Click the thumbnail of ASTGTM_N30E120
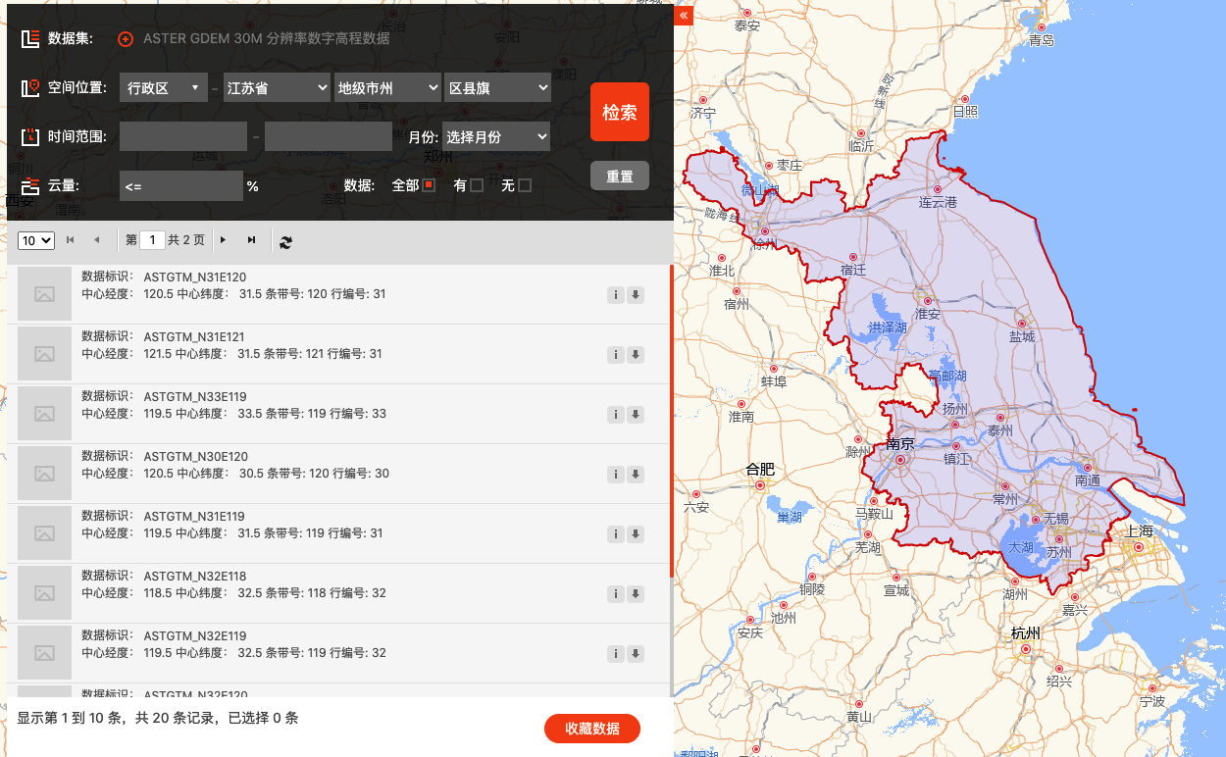This screenshot has width=1226, height=757. [44, 474]
